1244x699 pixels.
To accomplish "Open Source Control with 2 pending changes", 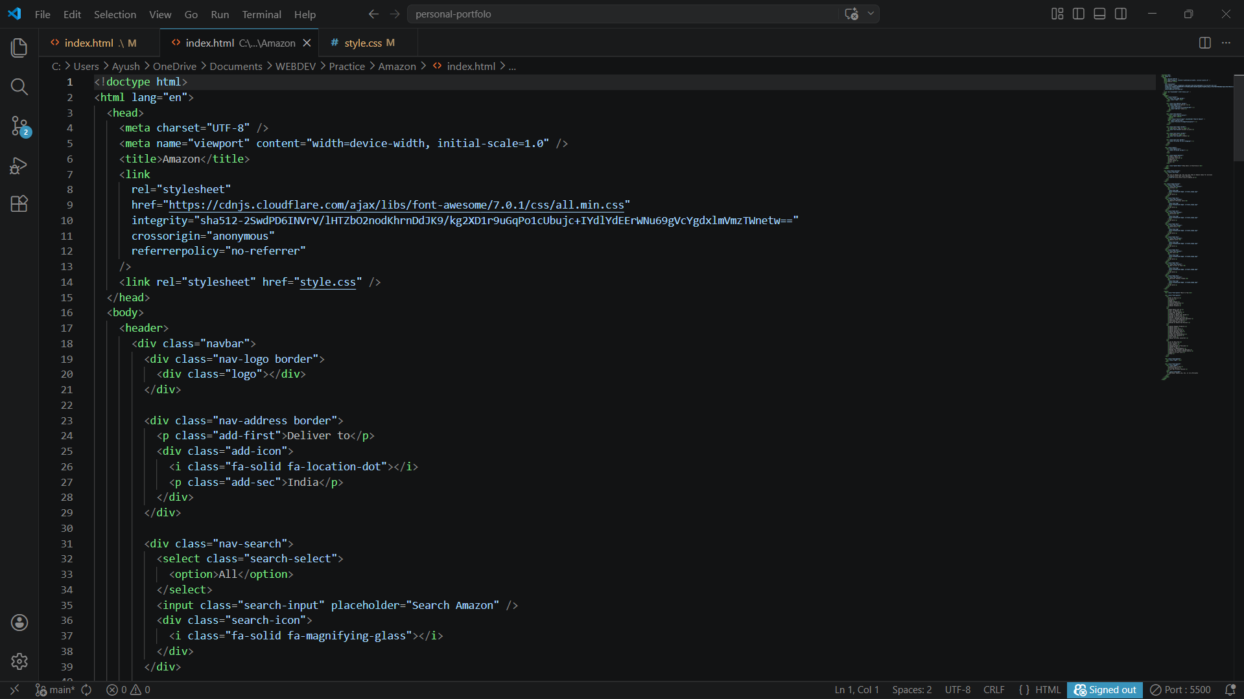I will pyautogui.click(x=19, y=126).
